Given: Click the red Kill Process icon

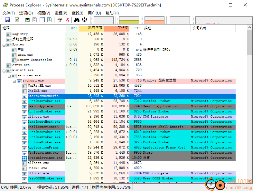Looking at the screenshot, I should point(68,20).
